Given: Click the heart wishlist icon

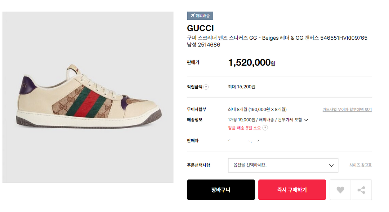Looking at the screenshot, I should [340, 190].
